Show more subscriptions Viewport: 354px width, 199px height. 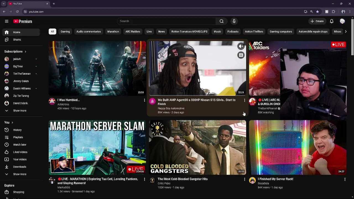click(x=21, y=111)
